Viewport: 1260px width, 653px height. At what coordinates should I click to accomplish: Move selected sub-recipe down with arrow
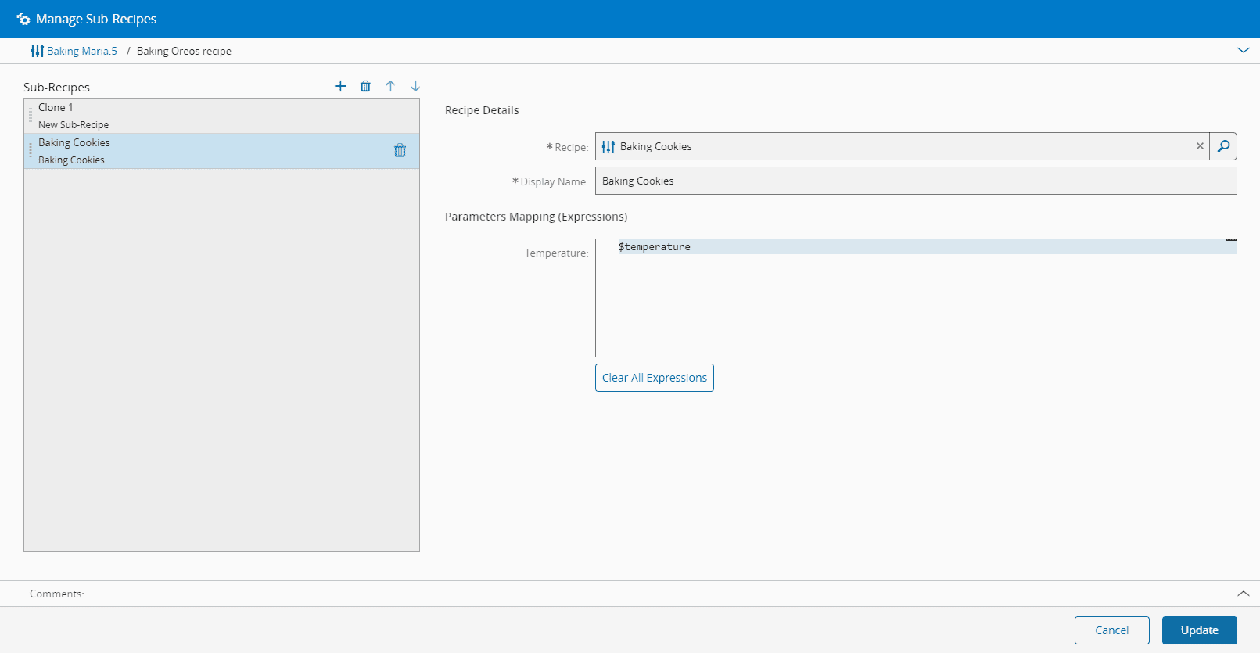coord(415,86)
